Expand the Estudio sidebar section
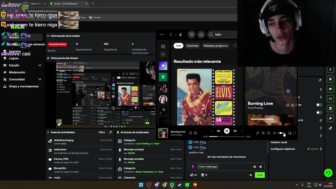The height and width of the screenshot is (189, 336). coord(22,65)
